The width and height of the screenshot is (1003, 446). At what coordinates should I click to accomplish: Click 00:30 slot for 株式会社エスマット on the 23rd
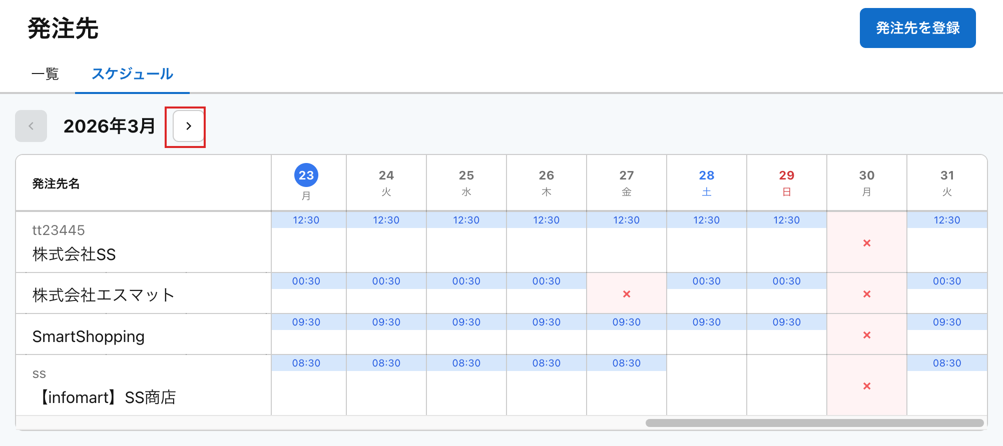[306, 281]
